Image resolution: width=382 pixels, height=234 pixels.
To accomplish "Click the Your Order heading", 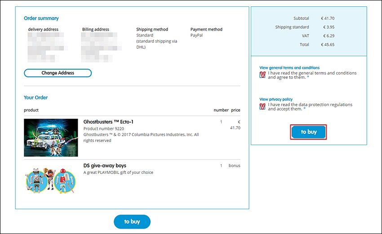I will click(x=36, y=97).
